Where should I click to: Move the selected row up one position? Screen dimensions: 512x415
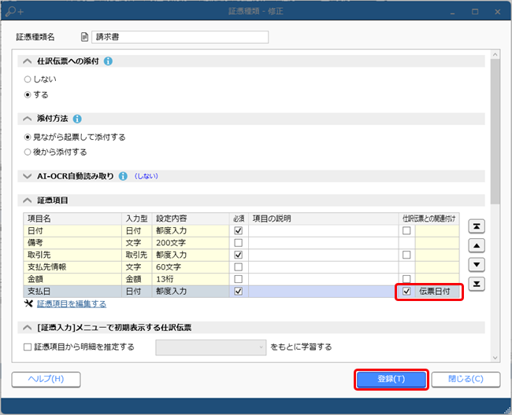pyautogui.click(x=477, y=245)
